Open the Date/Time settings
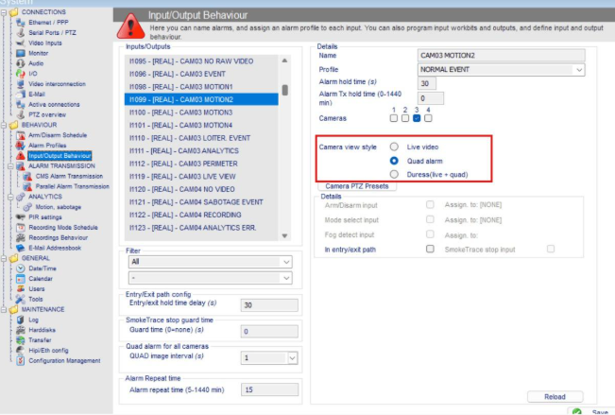Image resolution: width=615 pixels, height=415 pixels. click(x=42, y=268)
